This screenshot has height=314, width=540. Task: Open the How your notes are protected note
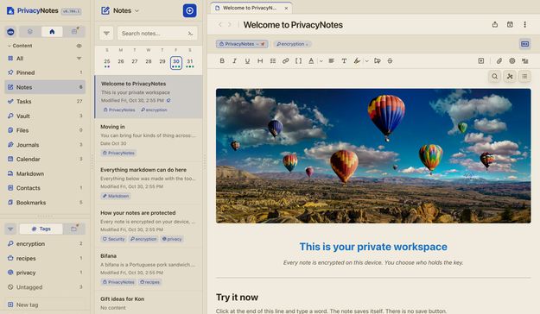(x=149, y=226)
